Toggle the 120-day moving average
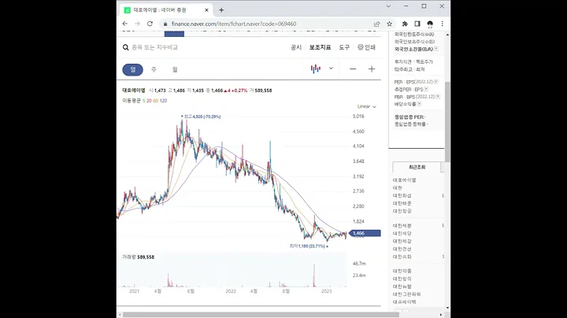 (x=163, y=101)
